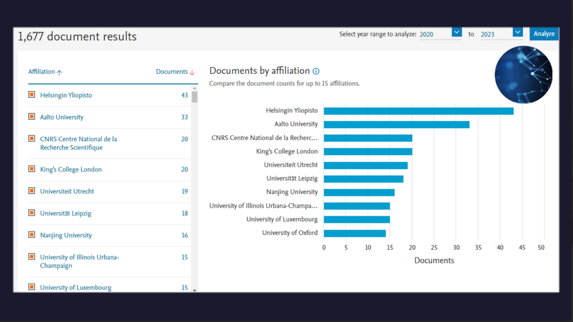Screen dimensions: 573x322
Task: Toggle Universiteit Utrecht checkbox
Action: point(32,191)
